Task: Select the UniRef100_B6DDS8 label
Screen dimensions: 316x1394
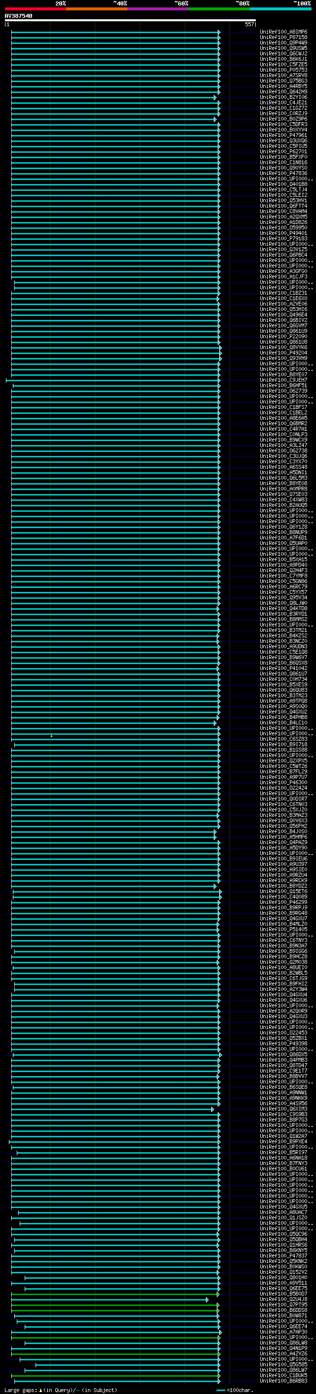Action: (x=283, y=1310)
